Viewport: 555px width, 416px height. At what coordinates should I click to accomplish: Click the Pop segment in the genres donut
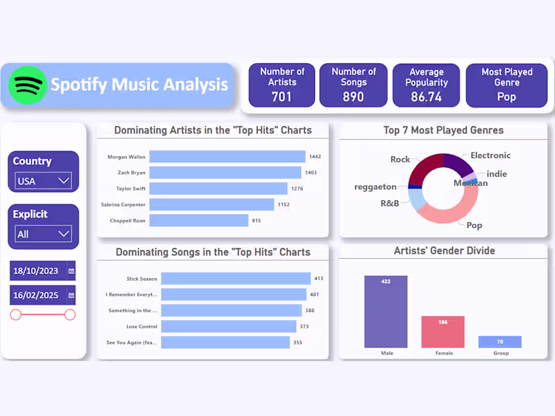coord(444,215)
